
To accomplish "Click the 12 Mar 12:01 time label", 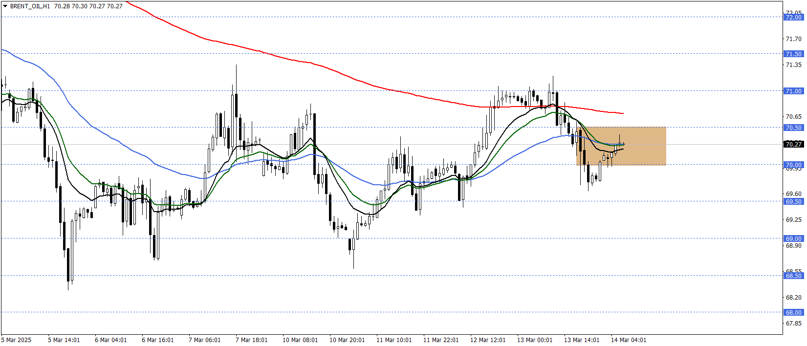I will [x=488, y=340].
